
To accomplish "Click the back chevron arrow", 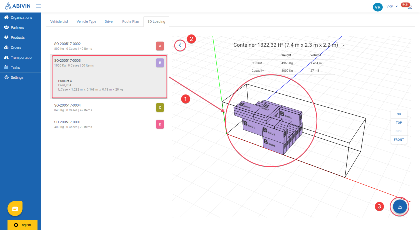I will (x=180, y=45).
